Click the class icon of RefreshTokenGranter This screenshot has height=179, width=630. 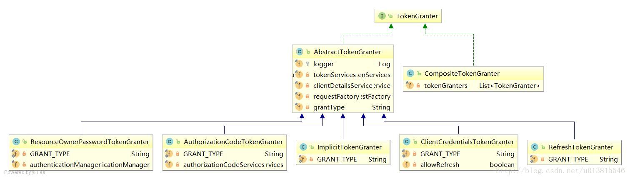tap(534, 147)
